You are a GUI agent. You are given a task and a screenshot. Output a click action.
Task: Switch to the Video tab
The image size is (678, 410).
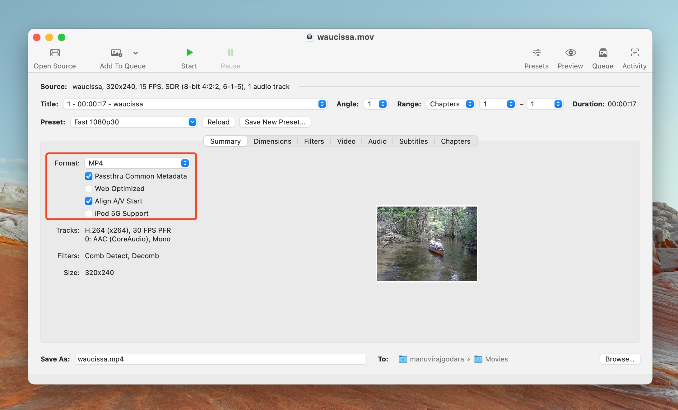click(x=346, y=141)
